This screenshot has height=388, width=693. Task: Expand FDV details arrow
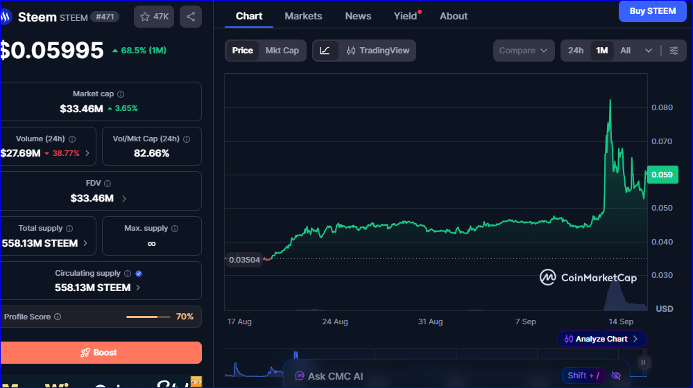[x=123, y=199]
